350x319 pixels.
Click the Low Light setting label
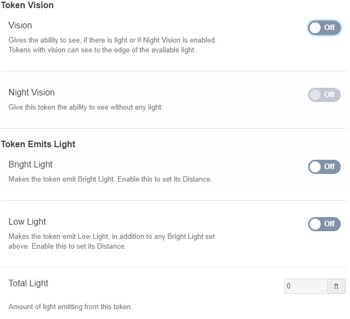click(27, 222)
